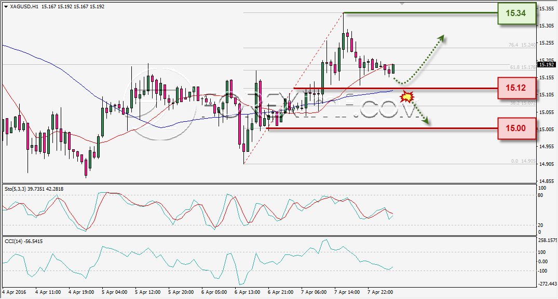Click the 15.355 price axis value
This screenshot has width=558, height=299.
pos(547,8)
